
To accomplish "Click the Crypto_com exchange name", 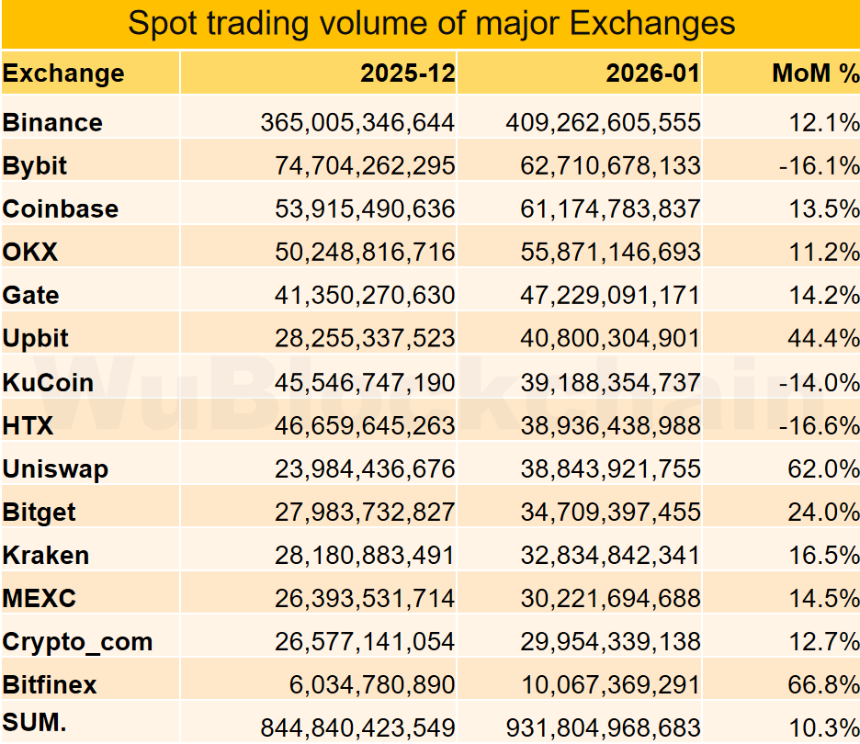I will pos(78,641).
